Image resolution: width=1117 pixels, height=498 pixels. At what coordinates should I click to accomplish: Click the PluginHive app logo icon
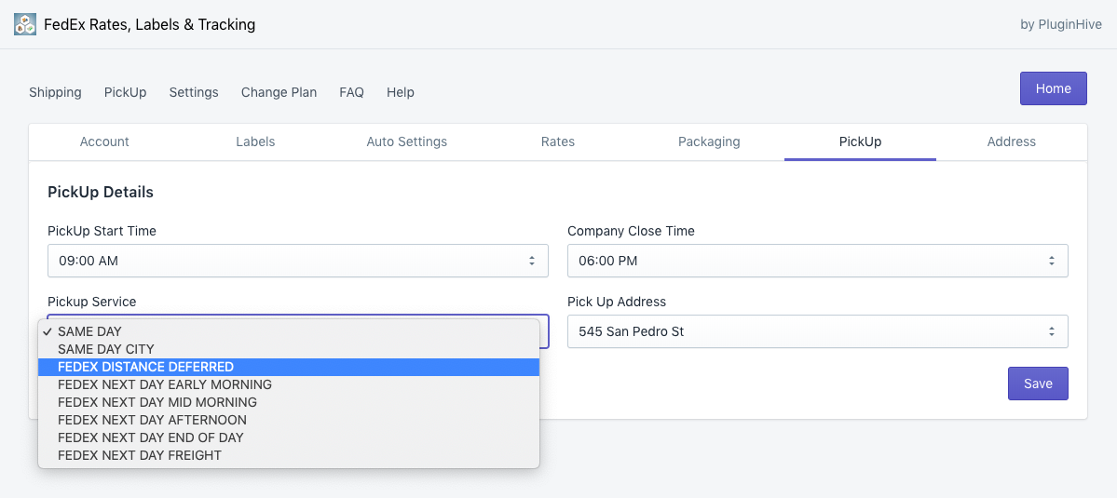tap(25, 24)
